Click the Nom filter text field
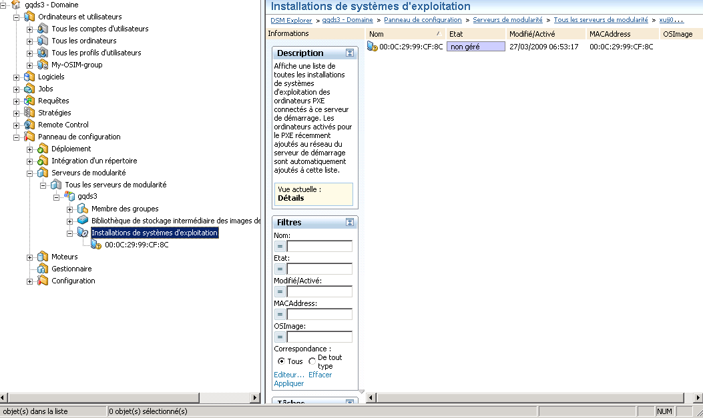Screen dimensions: 703x418 pyautogui.click(x=320, y=246)
